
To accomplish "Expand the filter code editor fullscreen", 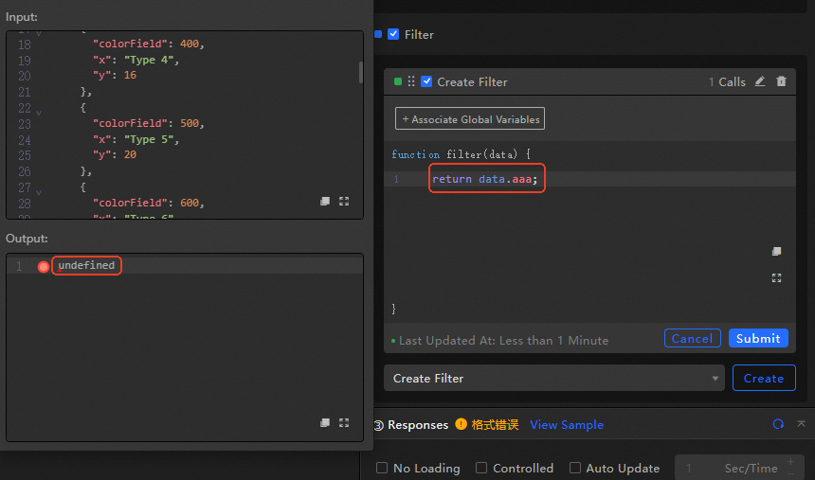I will click(x=776, y=278).
